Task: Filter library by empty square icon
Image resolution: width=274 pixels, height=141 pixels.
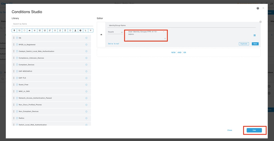Action: coord(24,31)
